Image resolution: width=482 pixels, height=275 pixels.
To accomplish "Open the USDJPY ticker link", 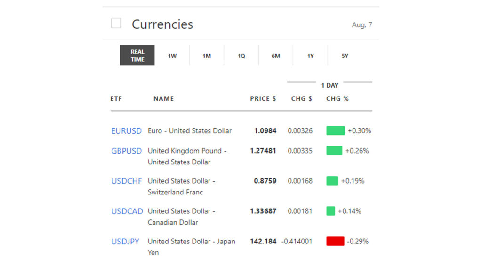I will (125, 242).
